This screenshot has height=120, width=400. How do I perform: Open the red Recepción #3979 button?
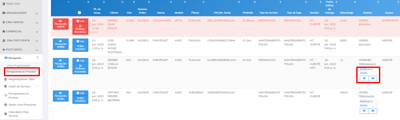coord(61,24)
